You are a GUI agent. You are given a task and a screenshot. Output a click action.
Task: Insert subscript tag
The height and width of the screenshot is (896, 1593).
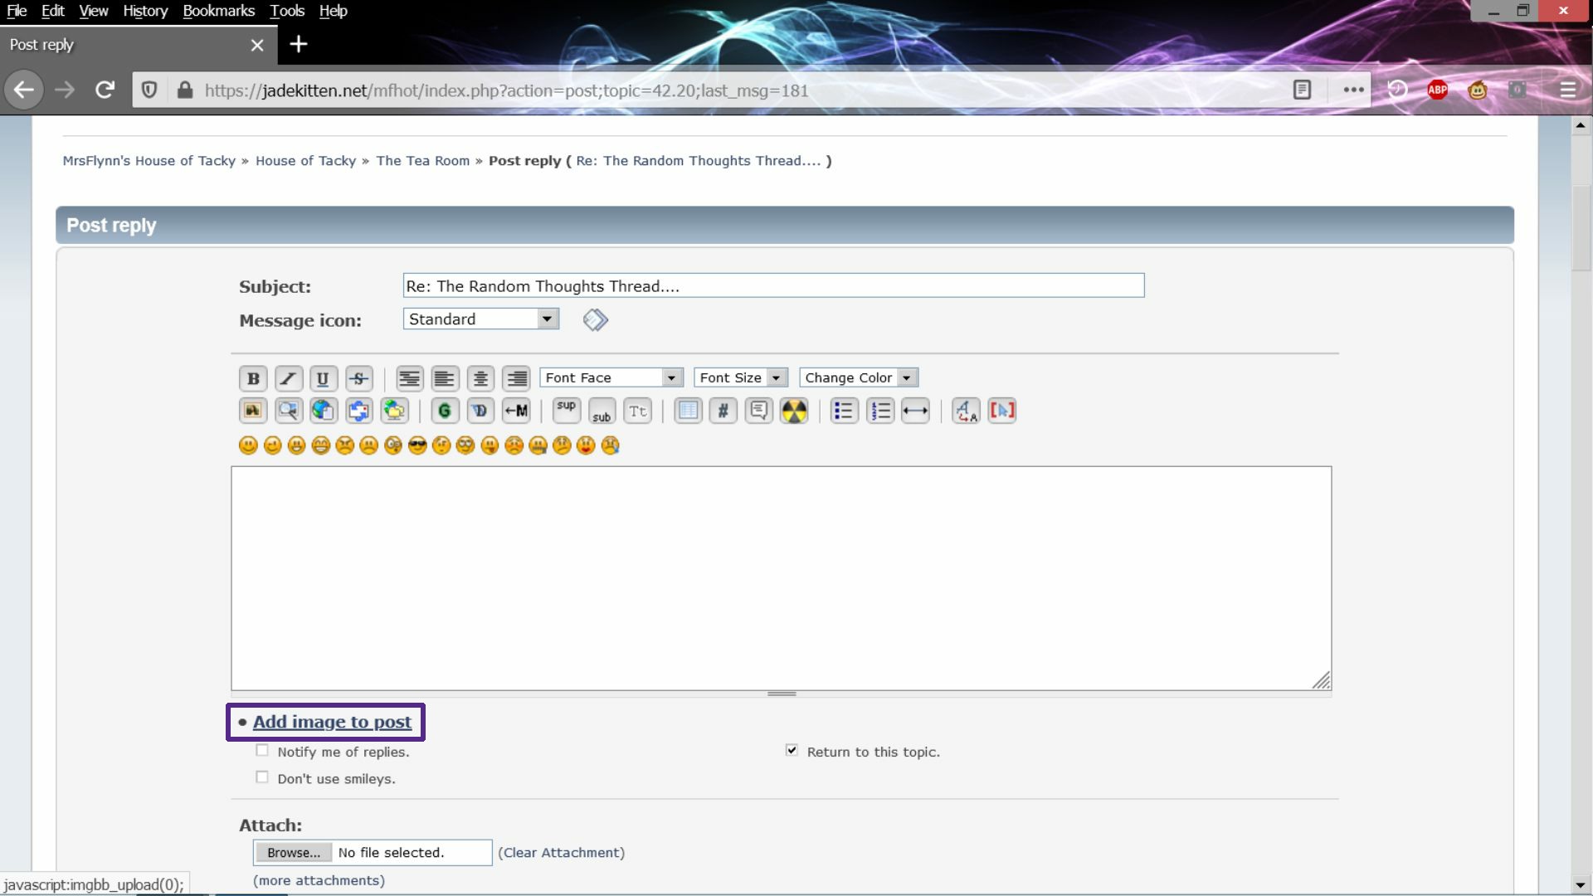(x=602, y=411)
